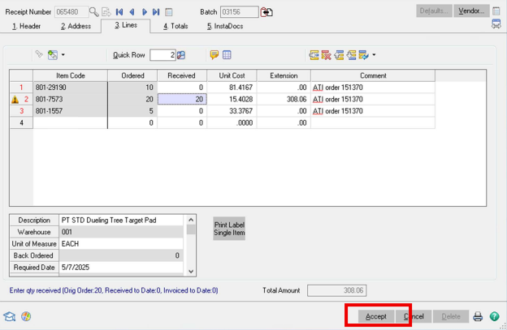Screen dimensions: 507x330
Task: Open the dropdown arrow next to the item icon
Action: coord(63,55)
